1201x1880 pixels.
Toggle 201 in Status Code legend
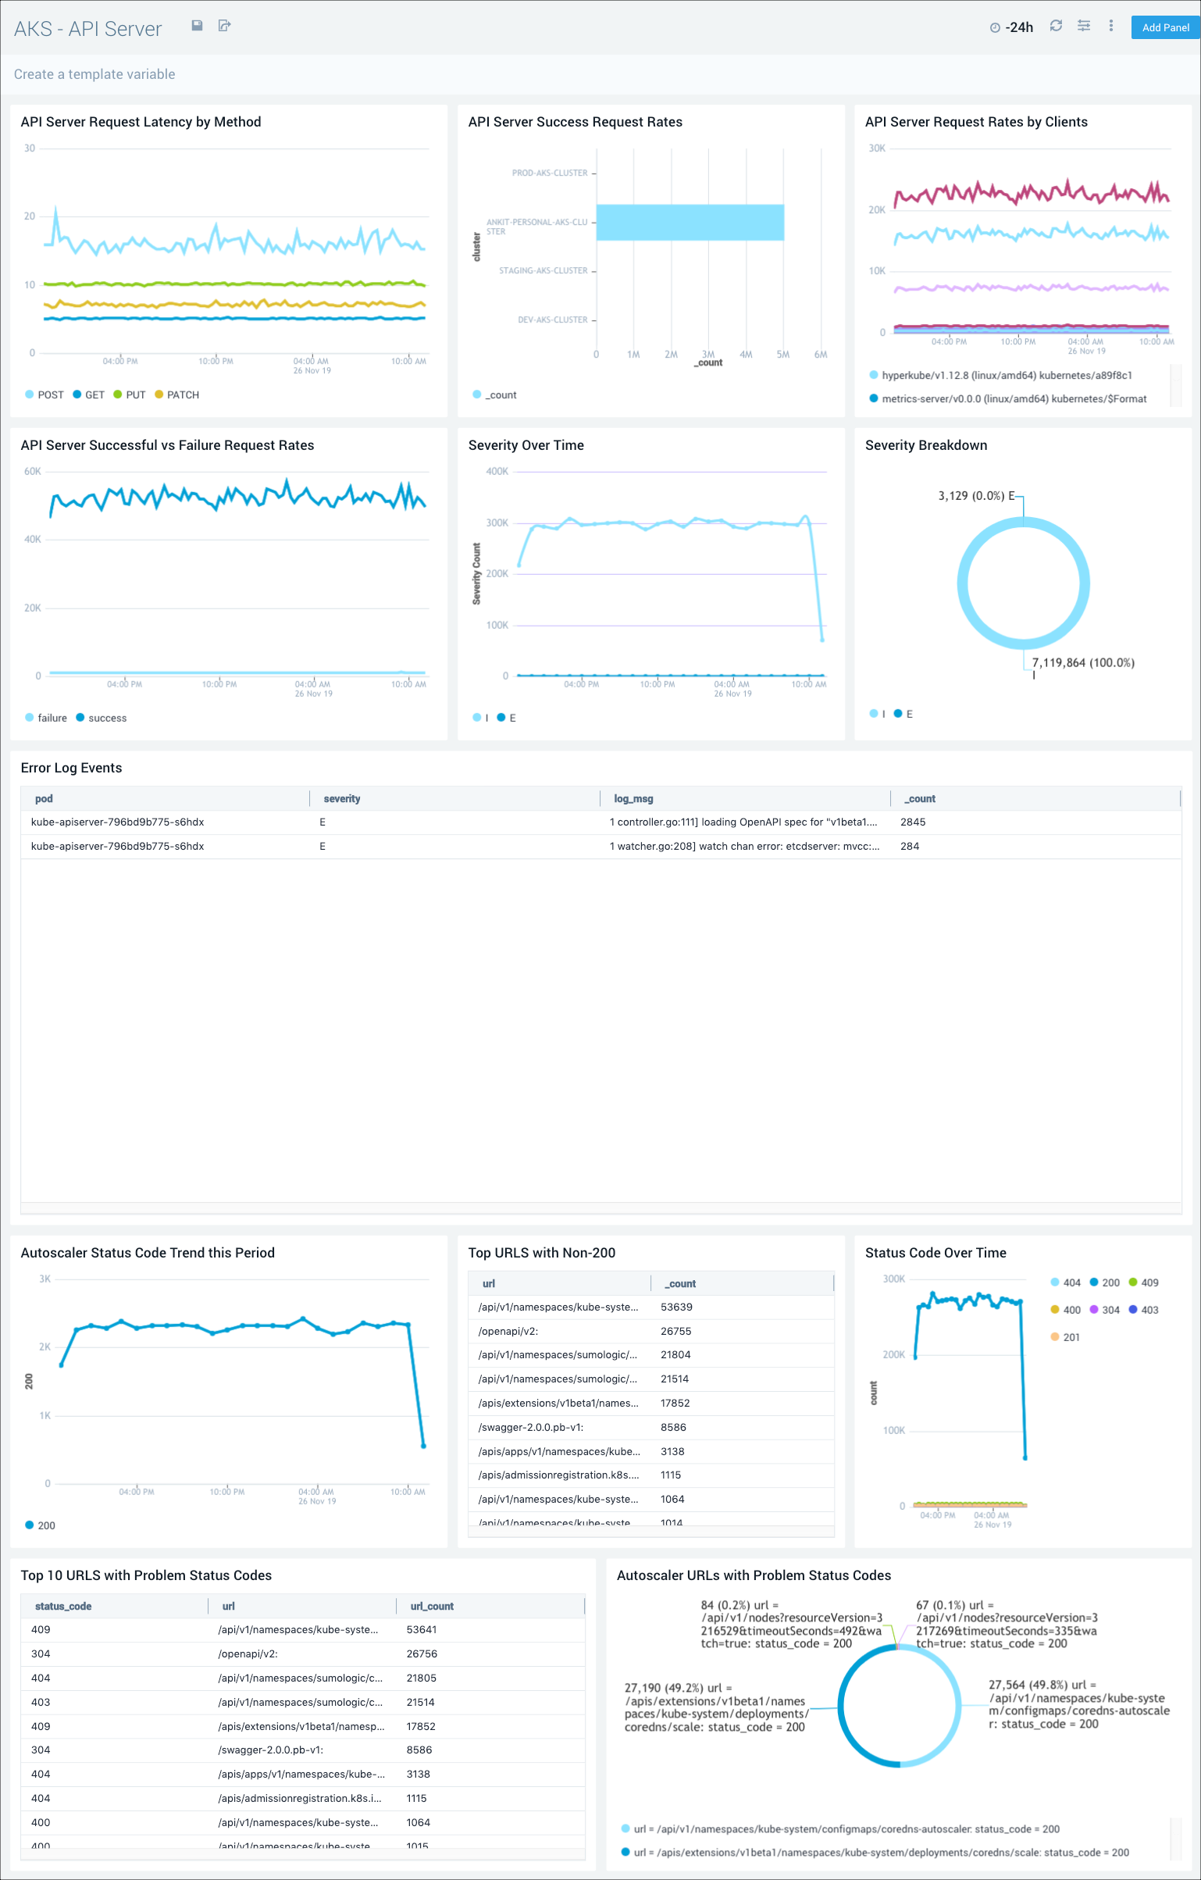pos(1066,1337)
